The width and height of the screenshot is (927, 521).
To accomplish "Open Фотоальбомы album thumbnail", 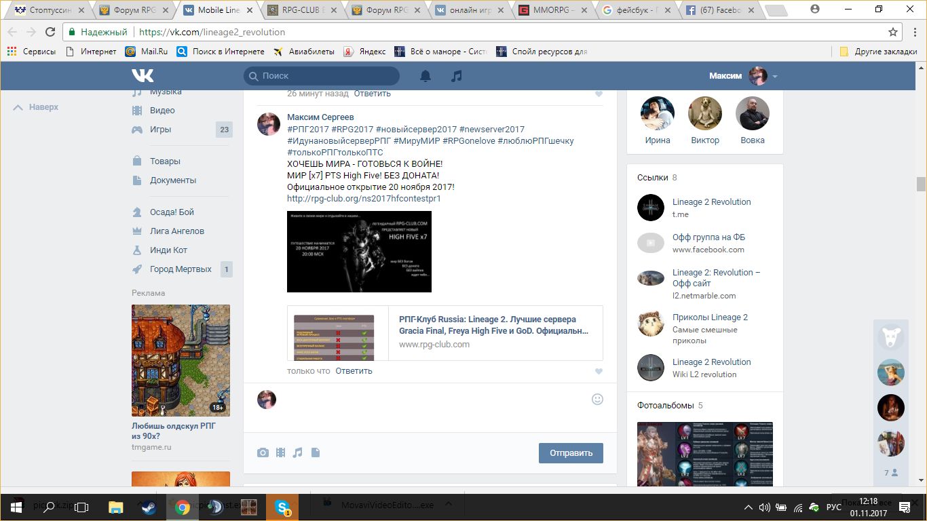I will tap(705, 454).
